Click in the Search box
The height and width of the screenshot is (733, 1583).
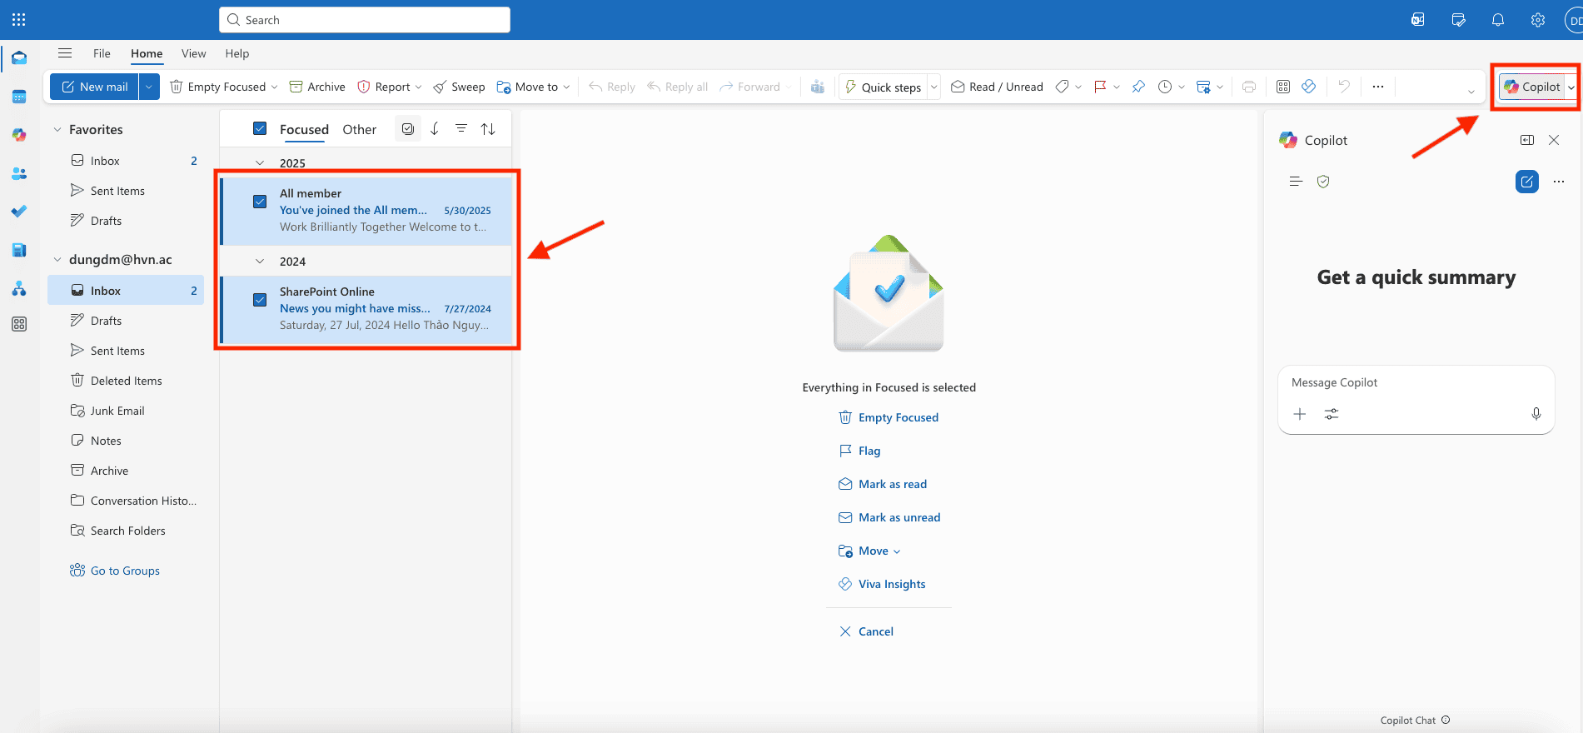(365, 20)
